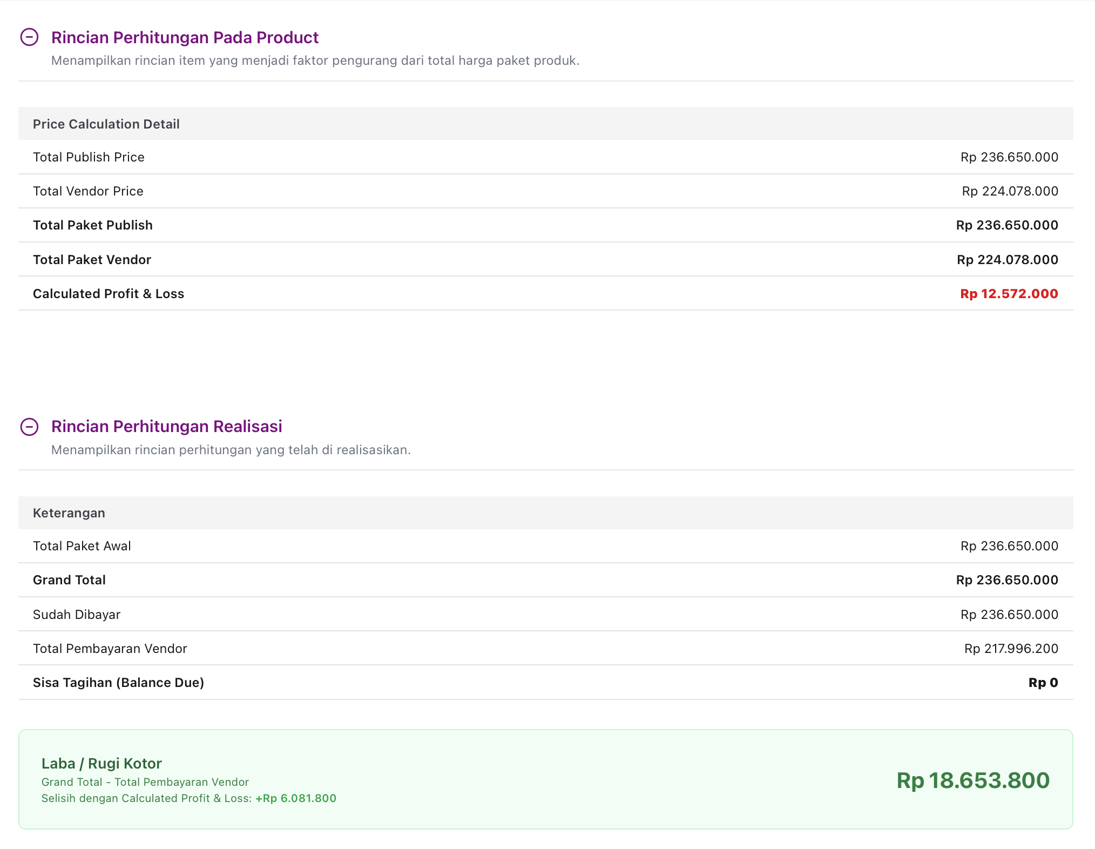The height and width of the screenshot is (849, 1095).
Task: Click Sisa Tagihan (Balance Due) label
Action: point(118,683)
